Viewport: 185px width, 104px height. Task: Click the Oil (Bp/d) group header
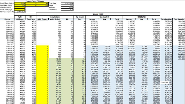141,17
